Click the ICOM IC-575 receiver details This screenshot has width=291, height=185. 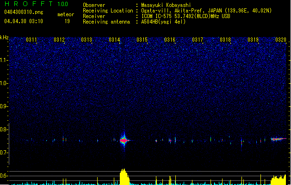(x=186, y=16)
